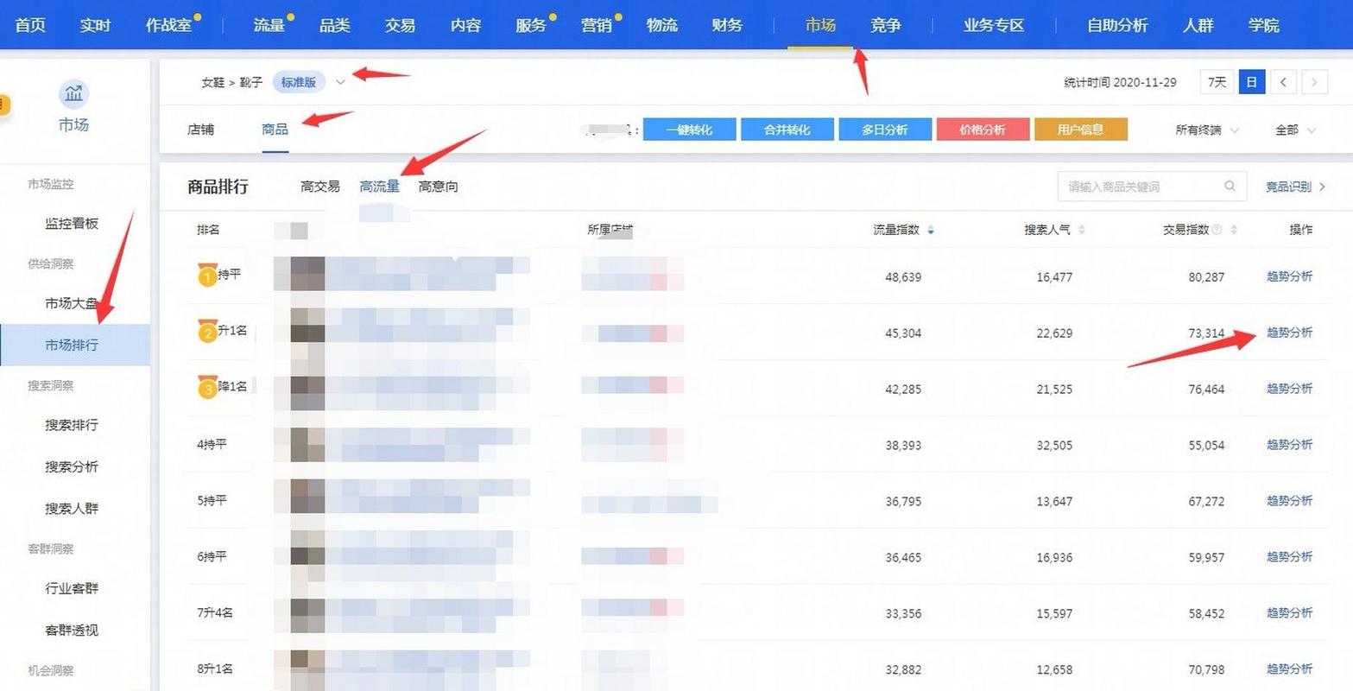
Task: Expand the category dropdown chevron beside 标准版
Action: coord(340,82)
